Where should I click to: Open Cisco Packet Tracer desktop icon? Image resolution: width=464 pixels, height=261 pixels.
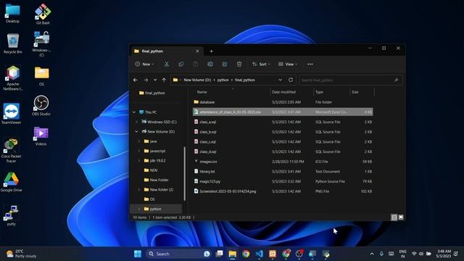point(11,151)
